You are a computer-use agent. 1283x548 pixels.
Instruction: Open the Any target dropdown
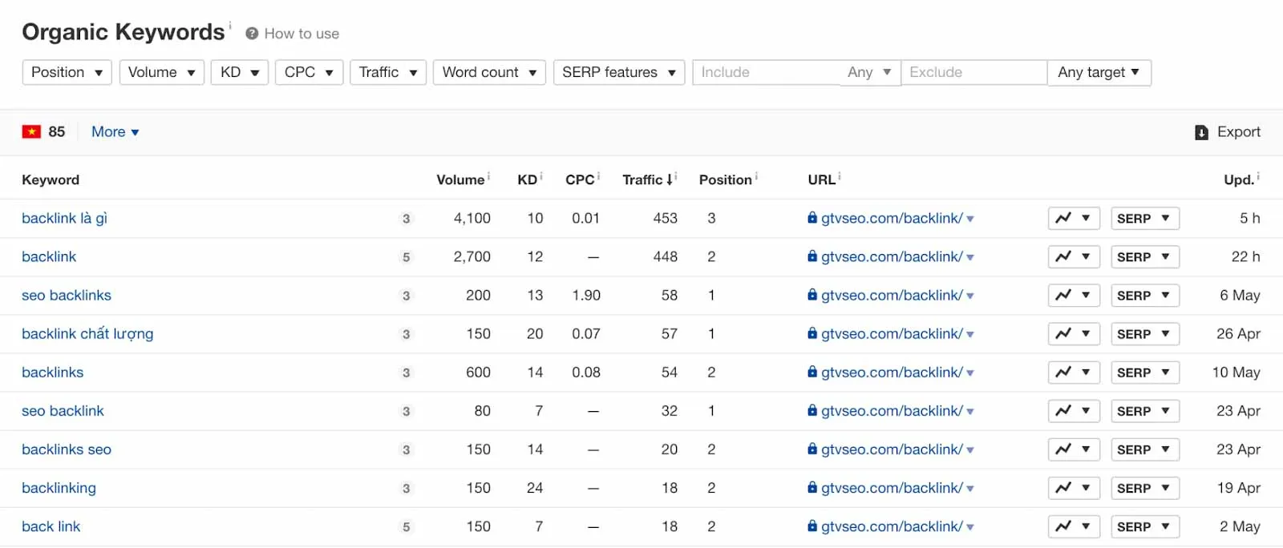[1099, 72]
